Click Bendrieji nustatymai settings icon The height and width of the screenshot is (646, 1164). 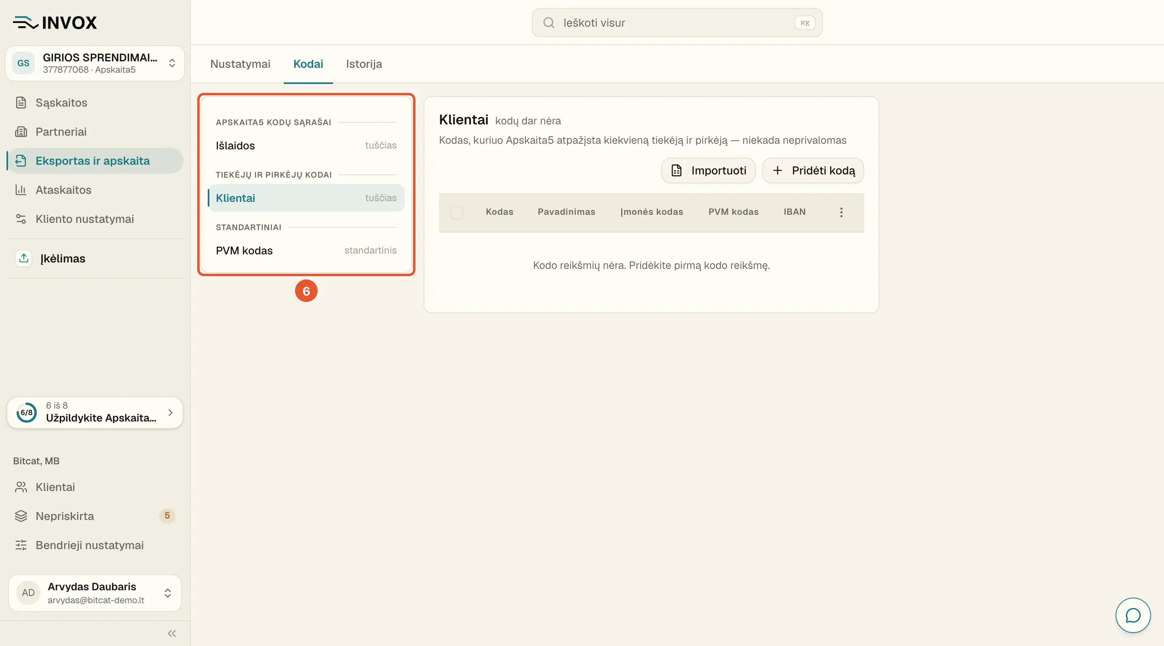[21, 545]
